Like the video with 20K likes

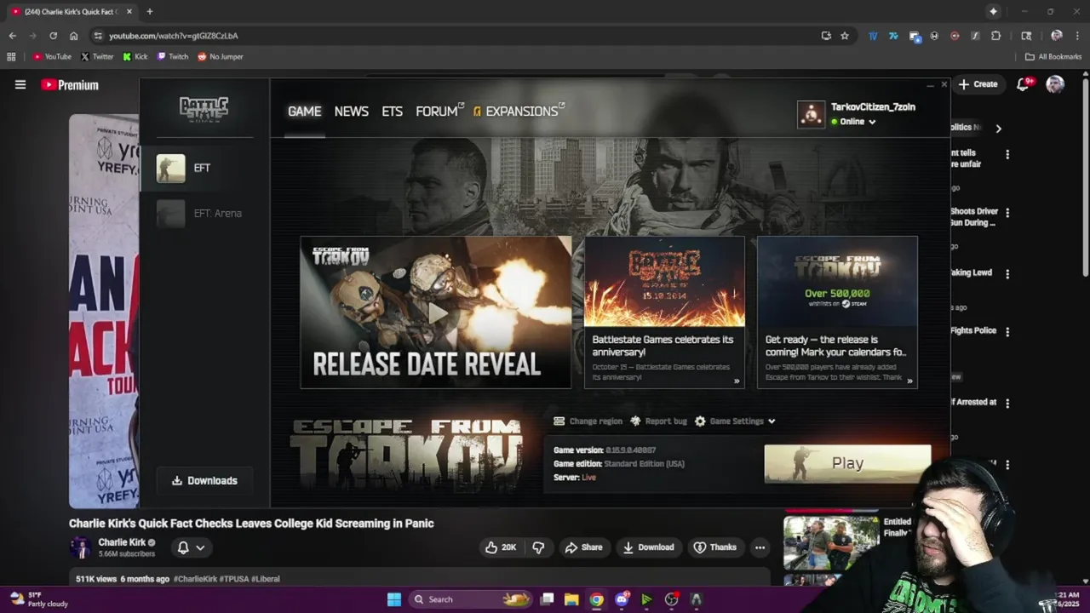coord(501,547)
